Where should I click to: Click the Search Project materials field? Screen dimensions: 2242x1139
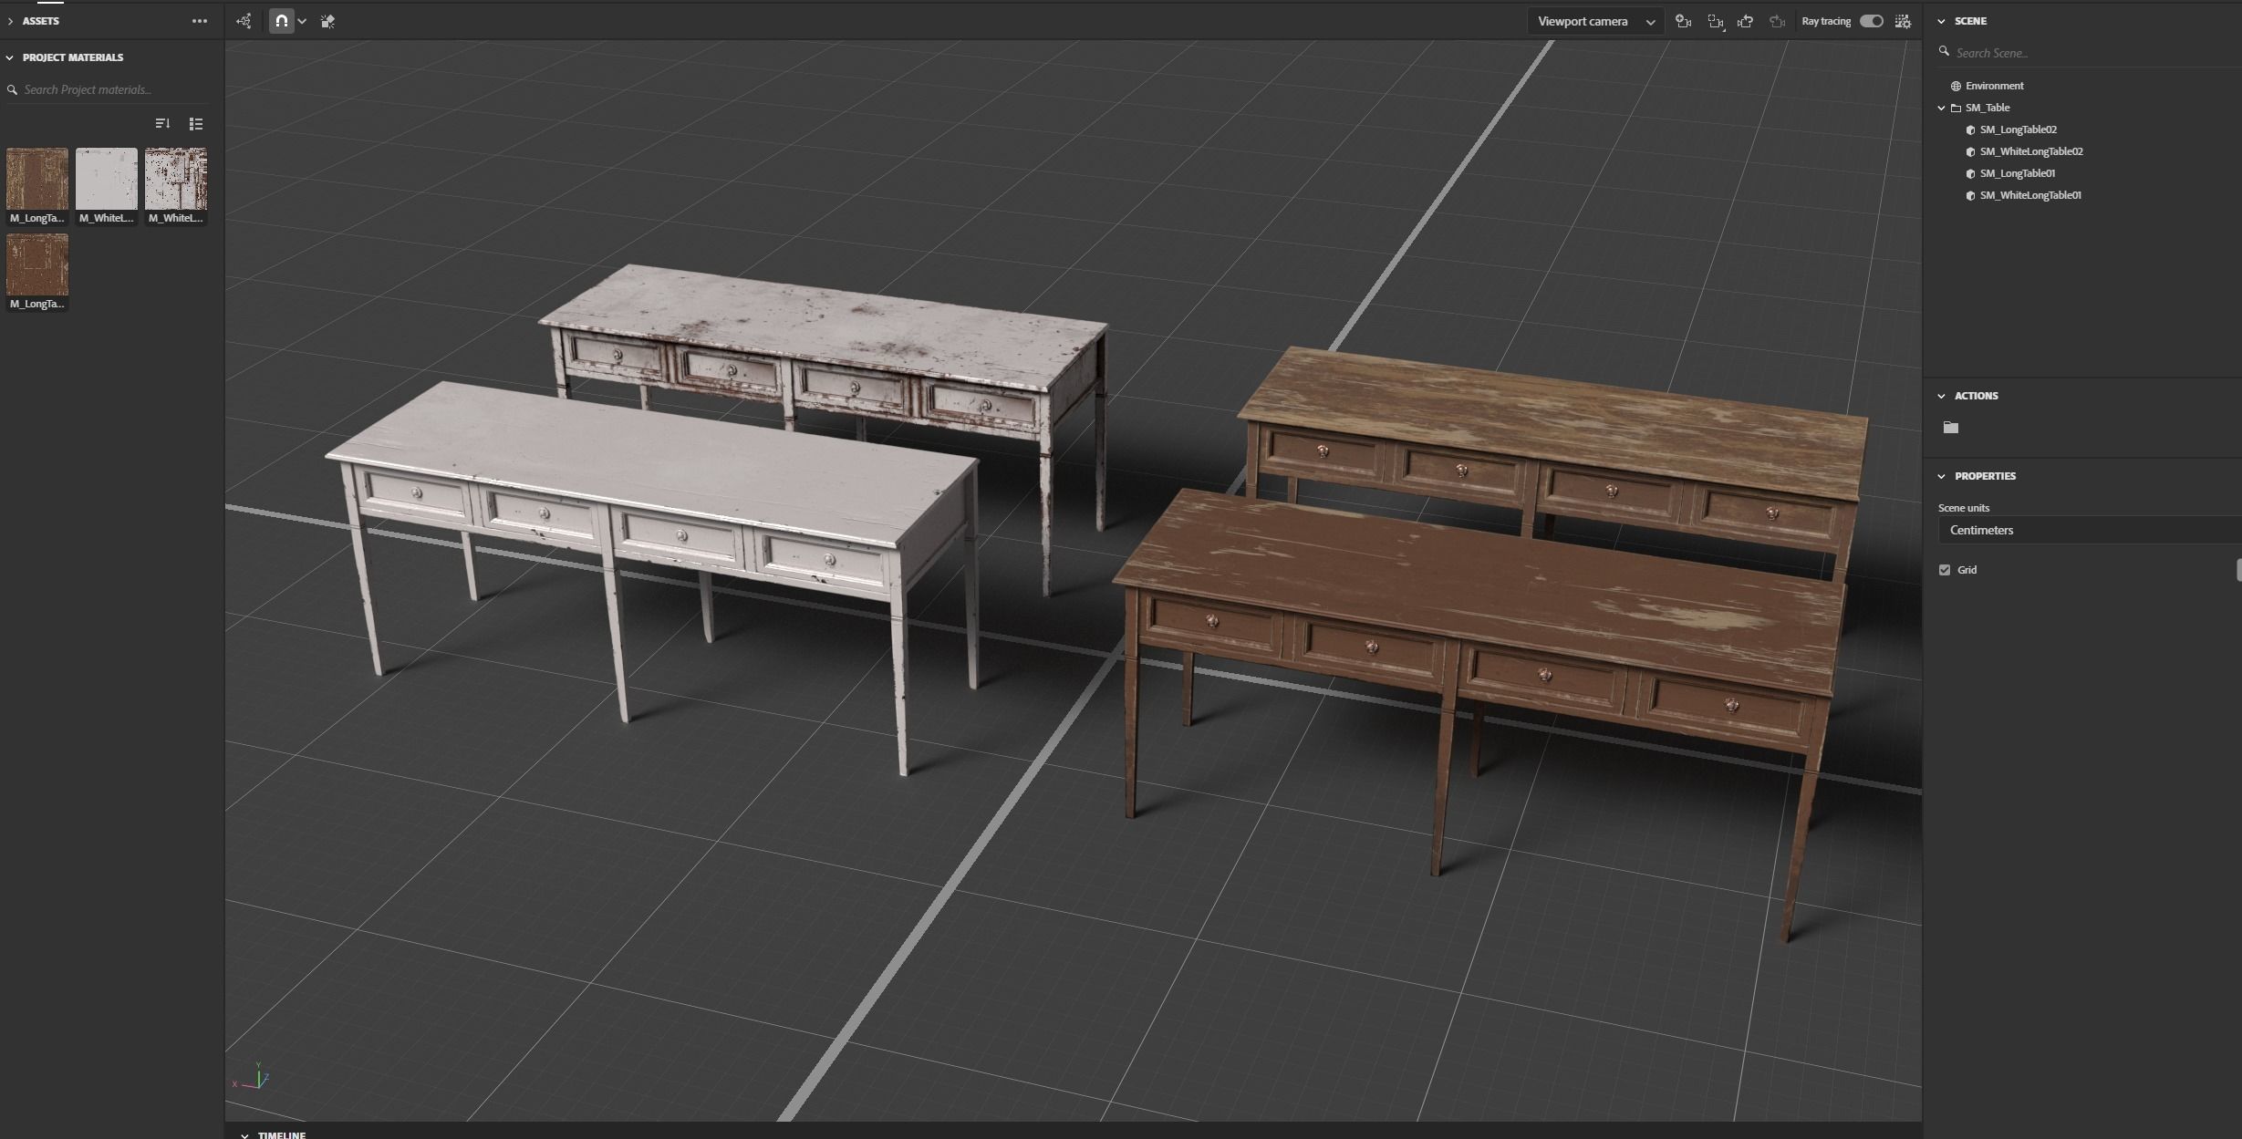(108, 89)
